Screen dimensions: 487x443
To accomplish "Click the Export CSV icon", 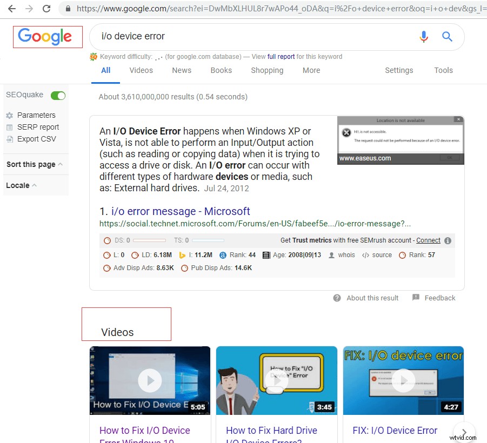I will point(11,139).
